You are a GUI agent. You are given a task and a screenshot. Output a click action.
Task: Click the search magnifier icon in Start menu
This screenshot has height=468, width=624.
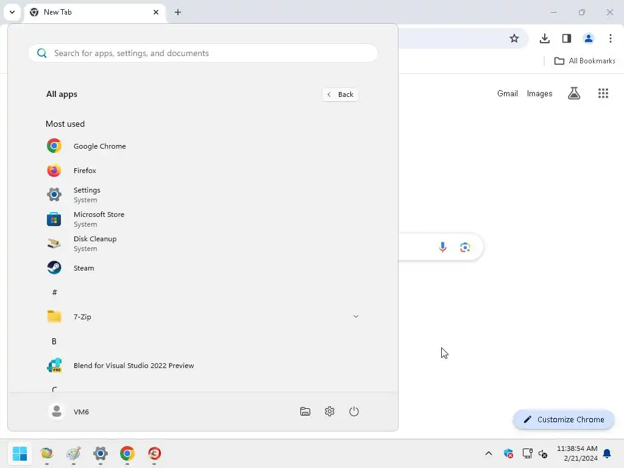click(42, 53)
